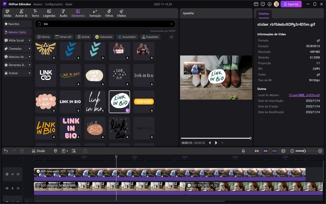Download the pink LINK IN BIO block-letter sticker
This screenshot has width=326, height=204.
78,137
